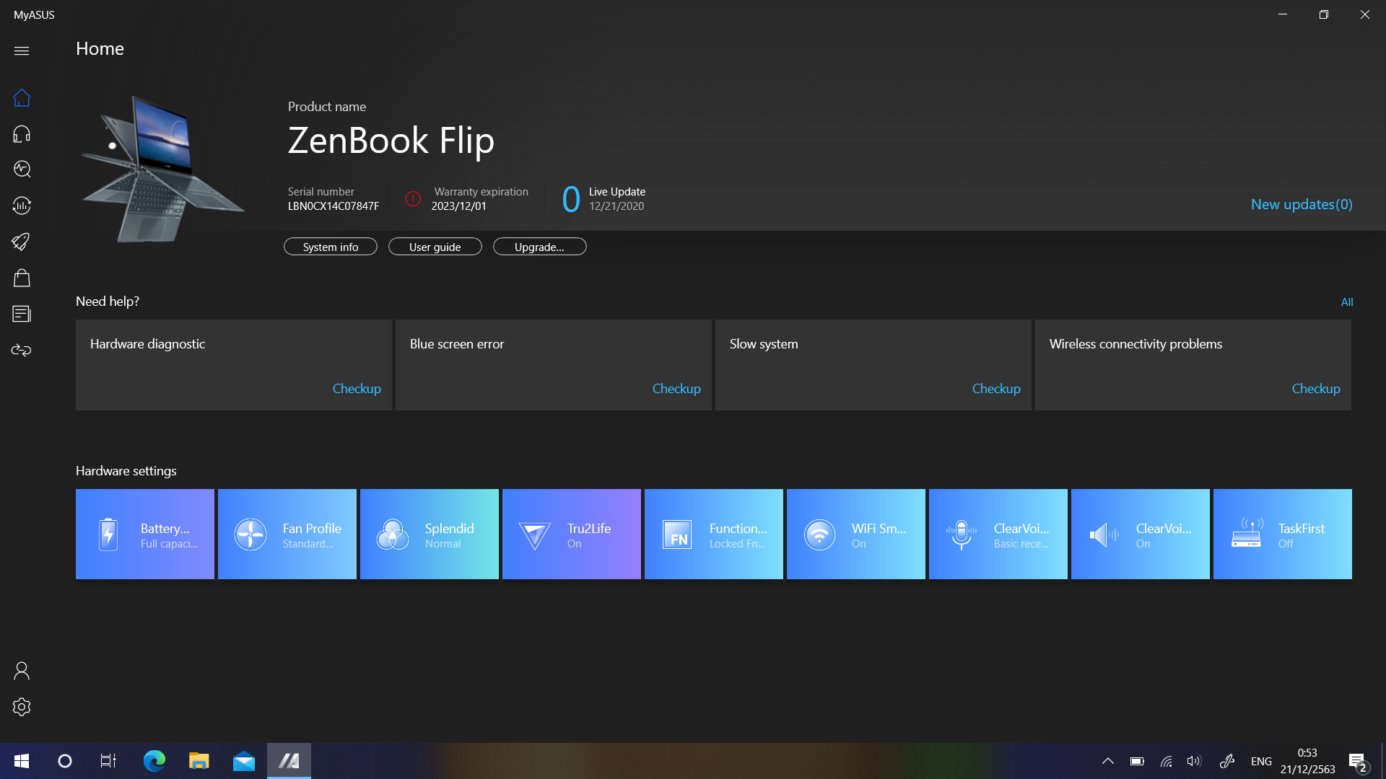Open the news page sidebar icon

pyautogui.click(x=22, y=314)
